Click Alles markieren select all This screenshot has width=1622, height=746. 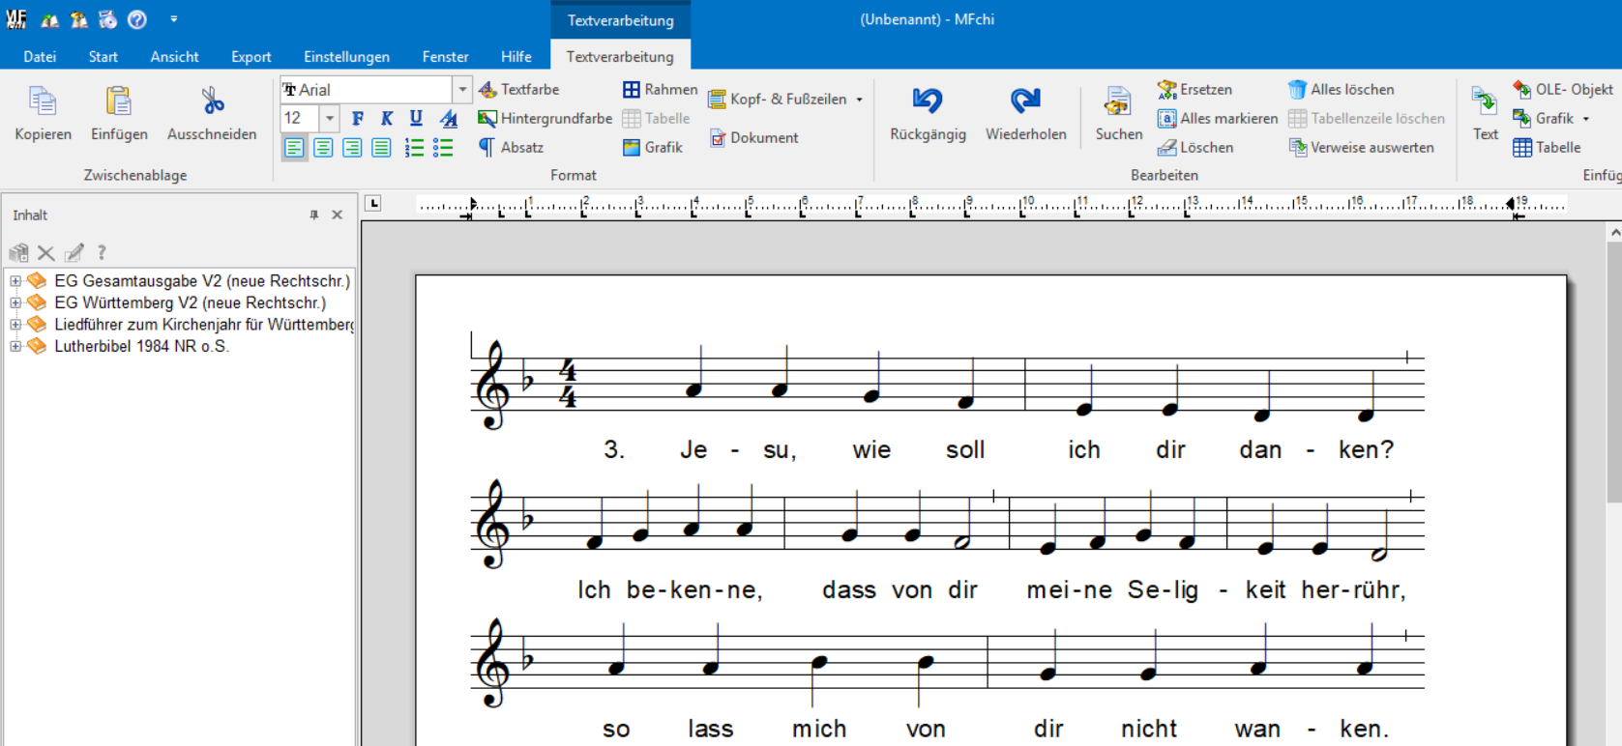(1218, 118)
